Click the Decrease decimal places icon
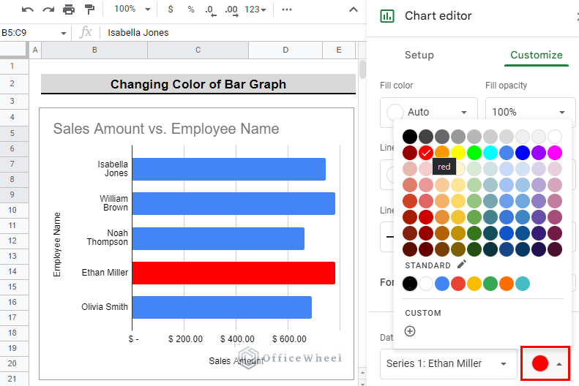 coord(211,10)
